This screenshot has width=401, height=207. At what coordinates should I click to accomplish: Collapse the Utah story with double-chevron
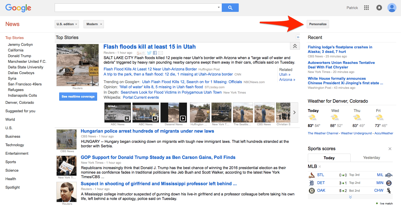point(295,46)
